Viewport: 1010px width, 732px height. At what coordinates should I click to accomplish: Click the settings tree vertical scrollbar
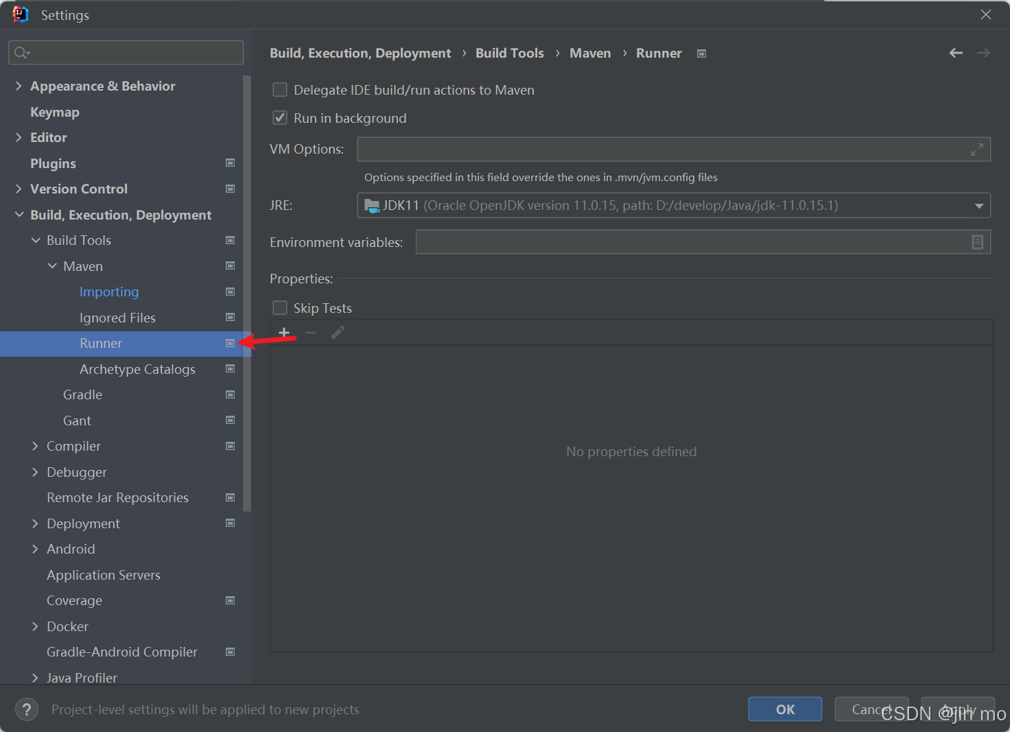247,294
